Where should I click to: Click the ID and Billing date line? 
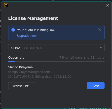pos(40,77)
